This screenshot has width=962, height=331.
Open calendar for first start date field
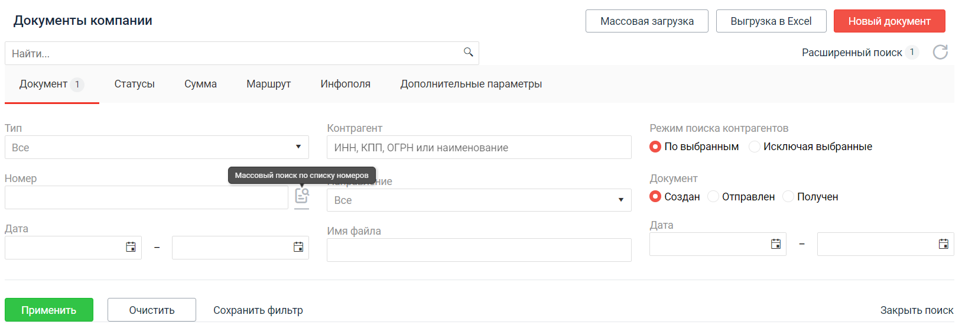pyautogui.click(x=131, y=247)
